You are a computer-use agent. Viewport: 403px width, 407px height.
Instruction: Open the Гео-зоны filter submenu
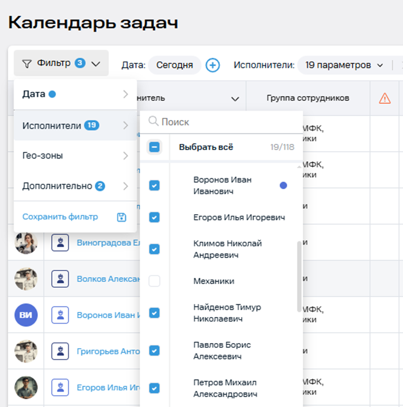pos(75,156)
